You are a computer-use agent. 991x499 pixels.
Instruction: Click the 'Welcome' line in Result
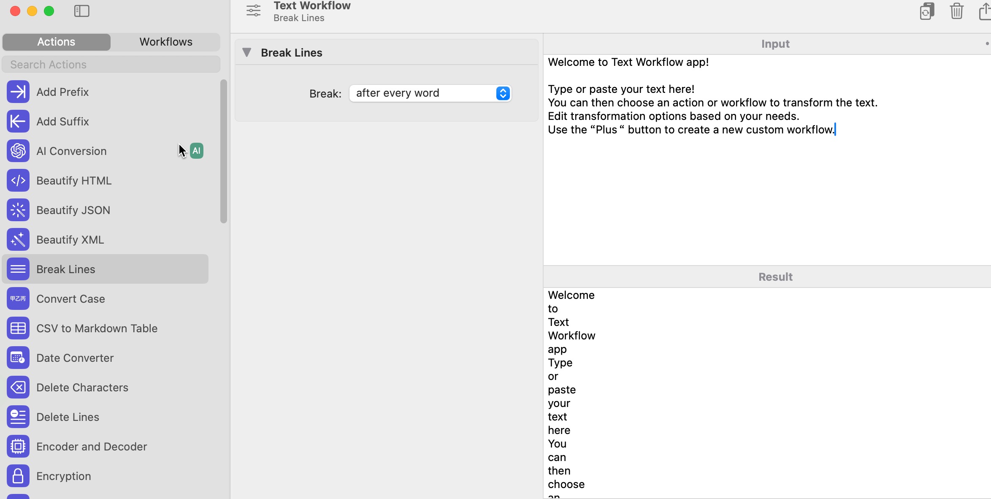point(571,295)
